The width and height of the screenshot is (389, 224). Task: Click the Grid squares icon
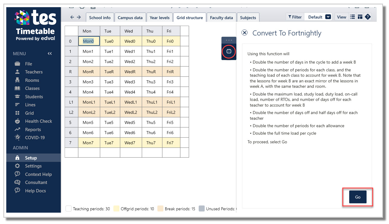[18, 113]
